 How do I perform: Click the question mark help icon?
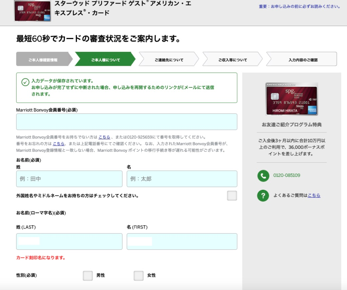pyautogui.click(x=263, y=195)
